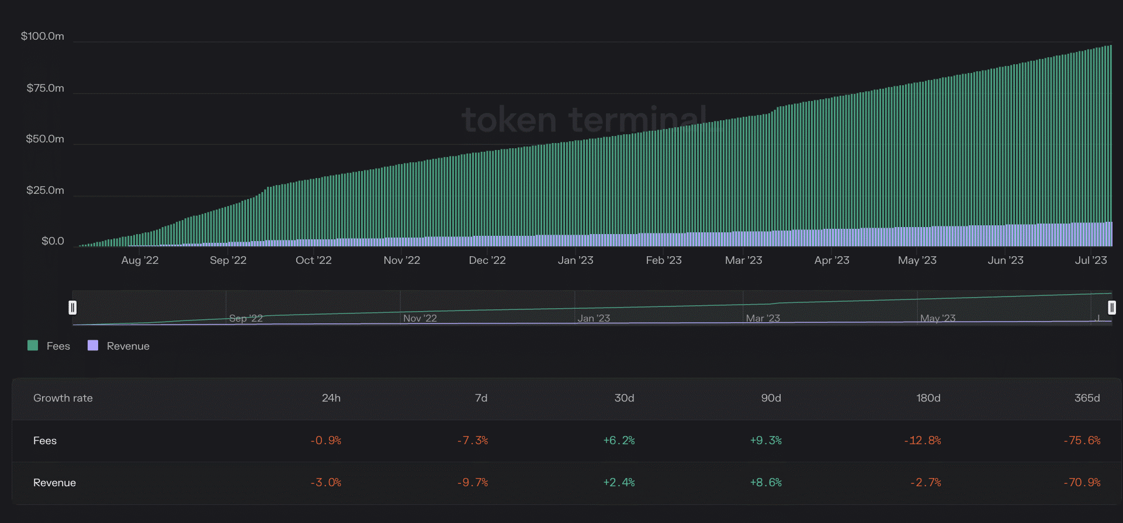Image resolution: width=1123 pixels, height=523 pixels.
Task: Click the Sep '22 marker in range navigator
Action: pos(246,318)
